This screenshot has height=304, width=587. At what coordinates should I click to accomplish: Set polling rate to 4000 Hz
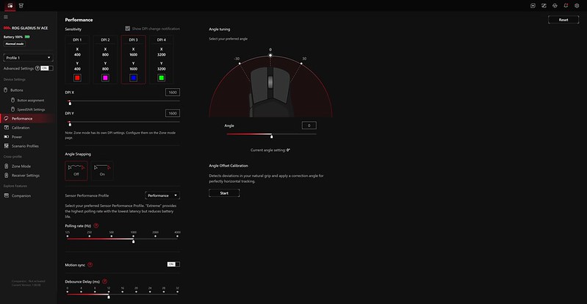tap(178, 236)
